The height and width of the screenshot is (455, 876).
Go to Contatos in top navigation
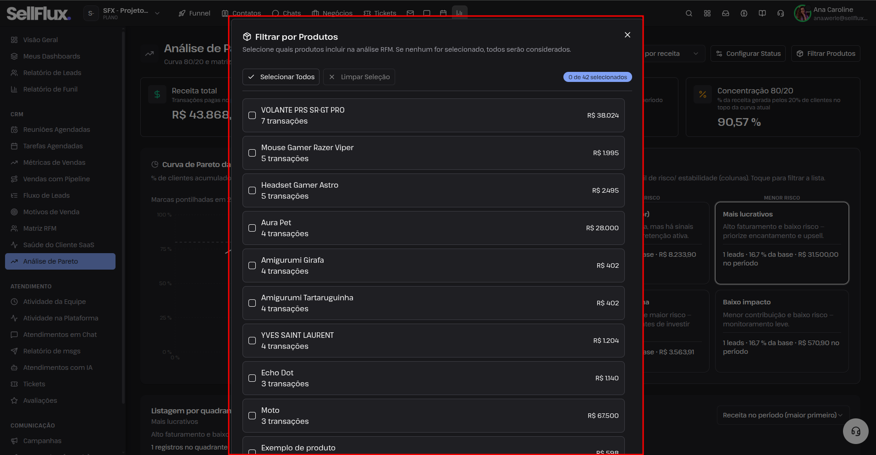242,13
